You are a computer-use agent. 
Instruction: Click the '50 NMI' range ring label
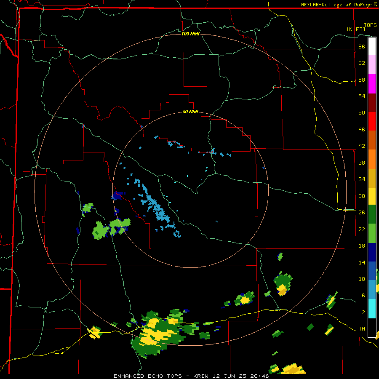point(190,112)
